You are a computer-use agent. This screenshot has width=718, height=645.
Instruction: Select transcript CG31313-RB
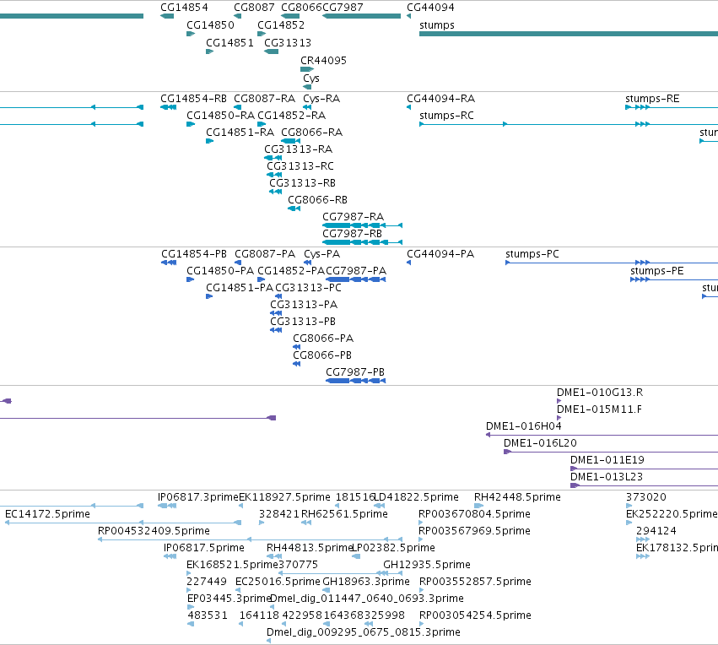pos(302,183)
